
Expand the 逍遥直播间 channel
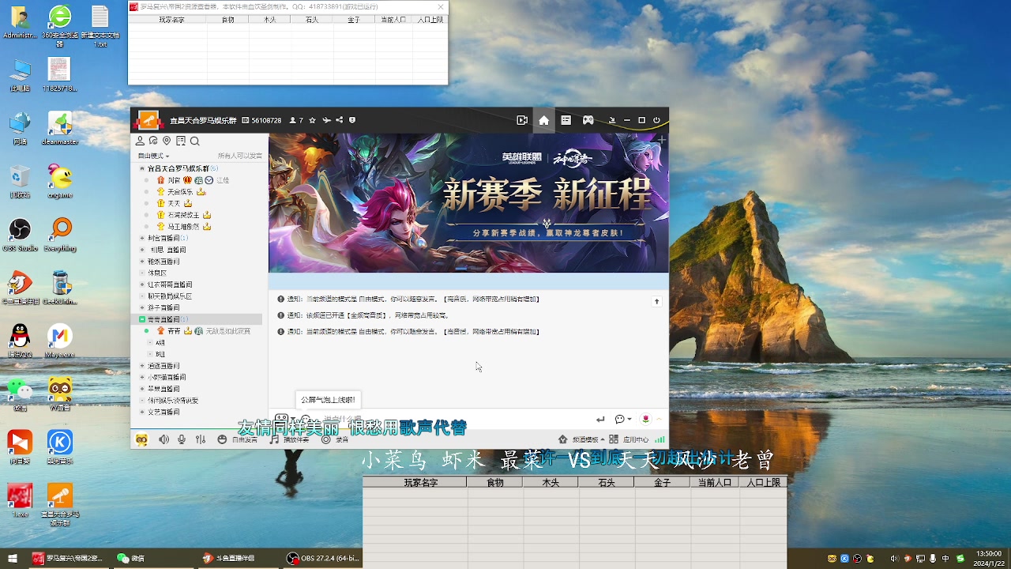(x=142, y=366)
